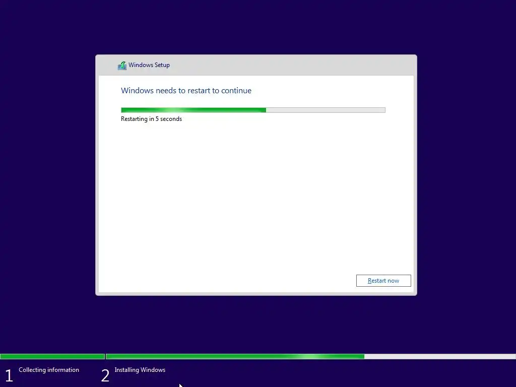This screenshot has height=387, width=516.
Task: Click the Windows Setup title icon
Action: click(x=122, y=66)
